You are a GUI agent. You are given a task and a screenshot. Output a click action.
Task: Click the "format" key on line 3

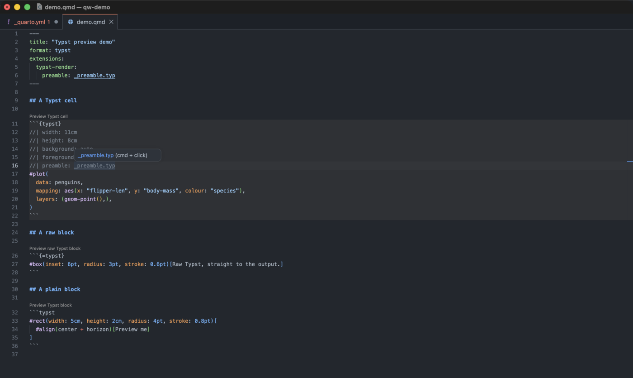coord(39,50)
